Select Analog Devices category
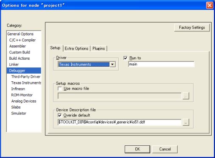Image resolution: width=215 pixels, height=158 pixels. tap(24, 101)
